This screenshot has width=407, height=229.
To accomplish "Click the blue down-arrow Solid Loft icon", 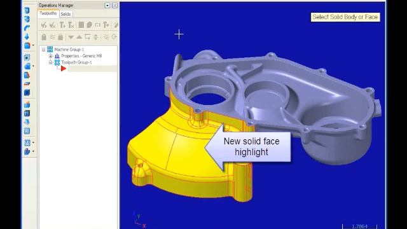I will (x=27, y=36).
